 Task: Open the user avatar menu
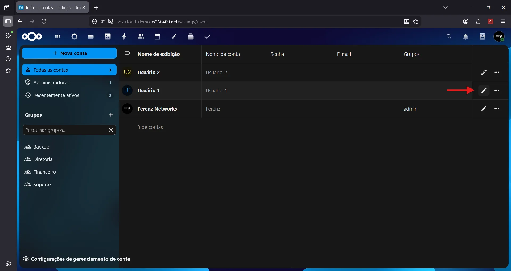point(499,37)
